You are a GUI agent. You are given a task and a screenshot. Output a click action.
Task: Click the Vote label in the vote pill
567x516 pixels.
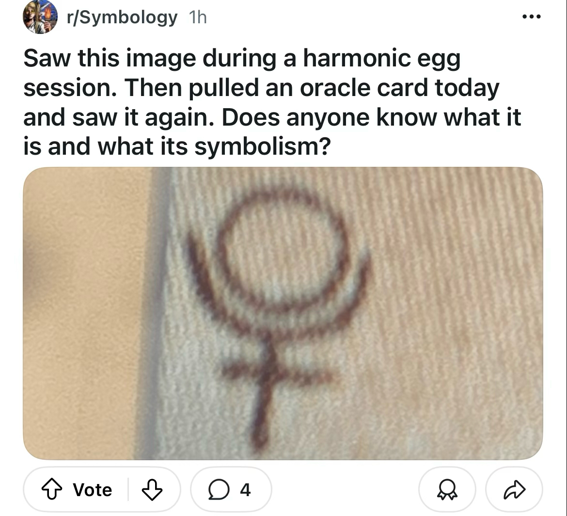click(x=93, y=490)
